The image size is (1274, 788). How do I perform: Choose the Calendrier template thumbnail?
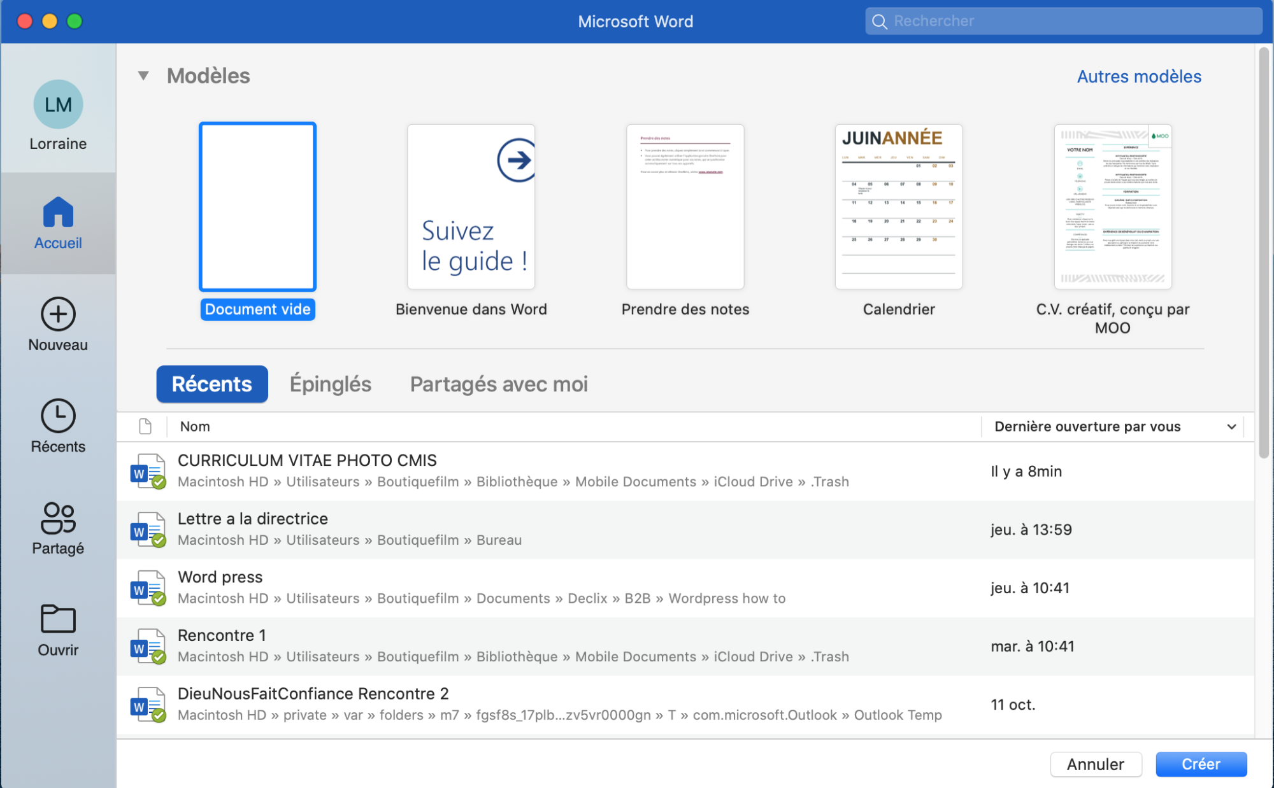[899, 207]
